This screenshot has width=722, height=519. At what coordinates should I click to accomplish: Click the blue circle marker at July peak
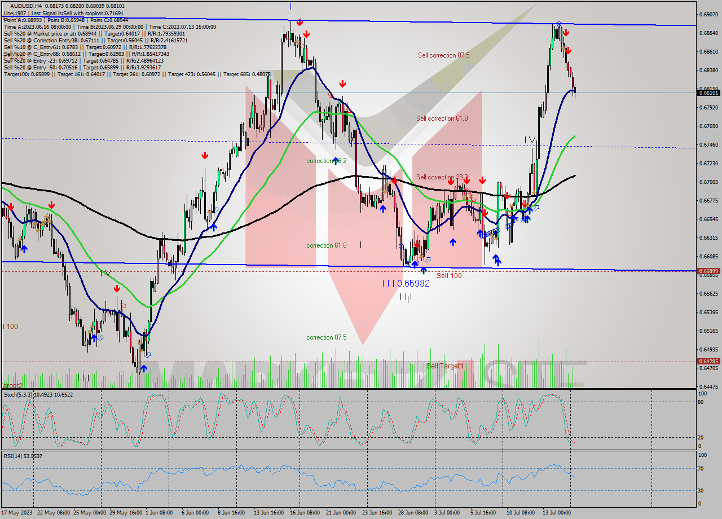[x=558, y=24]
